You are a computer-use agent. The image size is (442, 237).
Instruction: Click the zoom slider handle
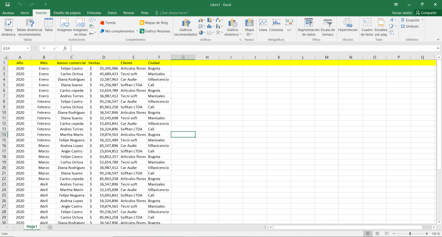tap(410, 234)
